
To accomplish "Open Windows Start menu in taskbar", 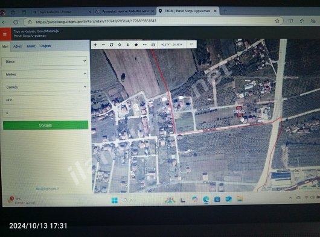I will pyautogui.click(x=115, y=200).
